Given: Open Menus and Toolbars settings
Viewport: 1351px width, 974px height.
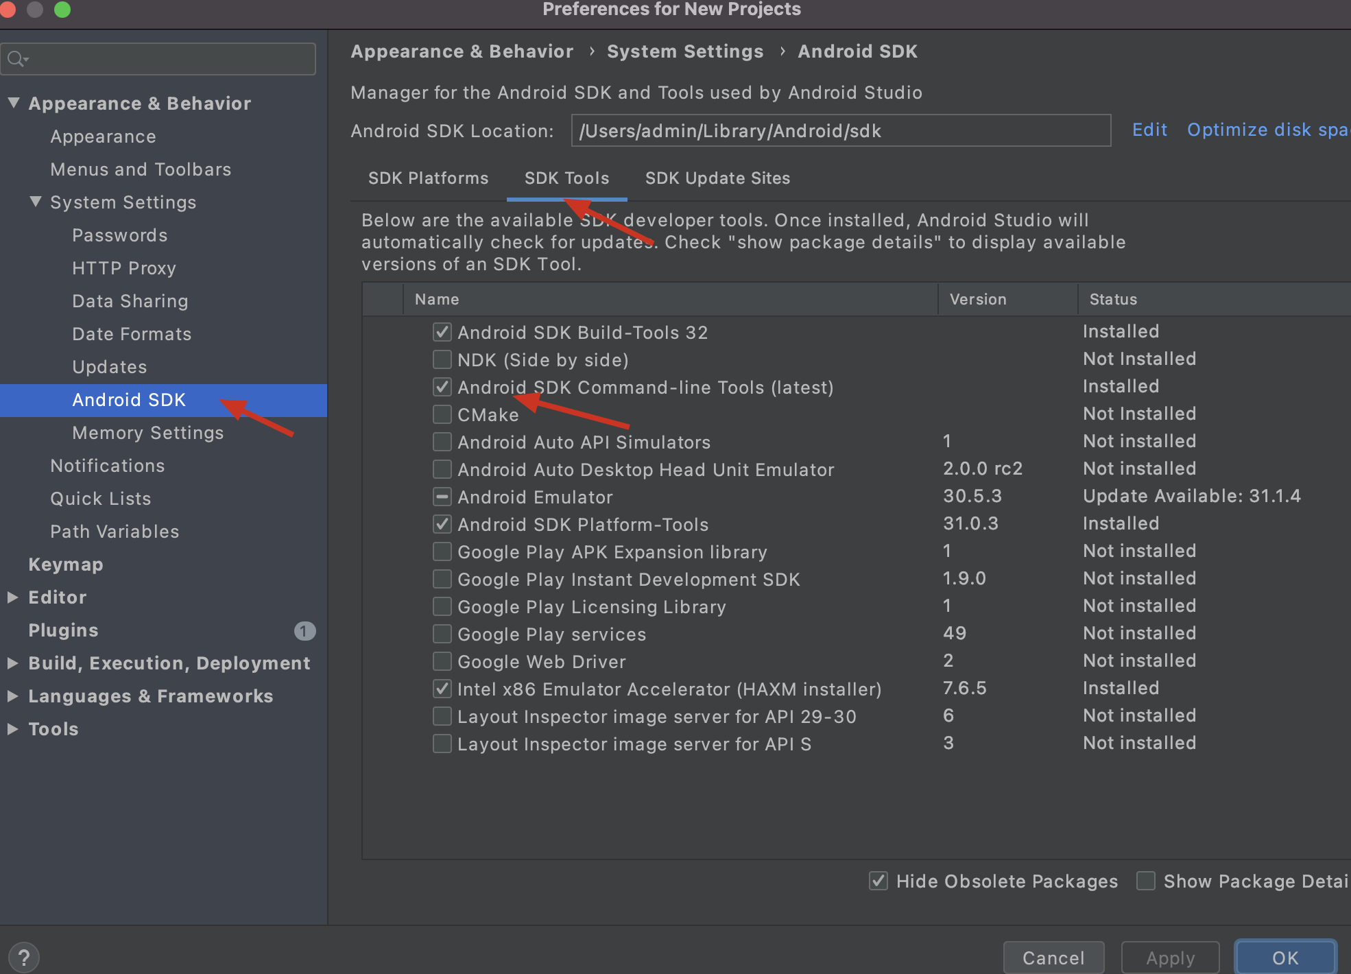Looking at the screenshot, I should click(141, 169).
